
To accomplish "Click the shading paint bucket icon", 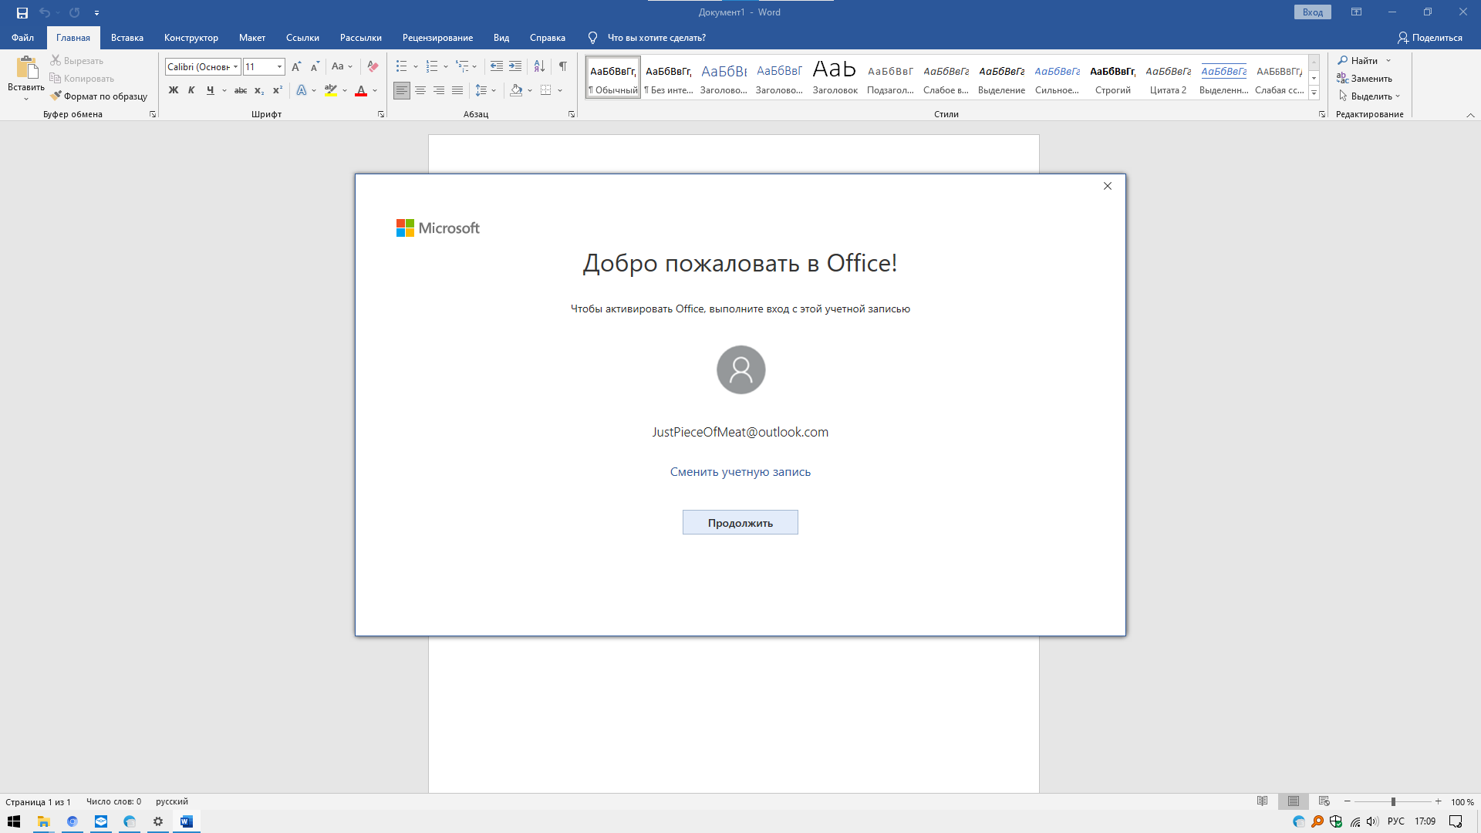I will [516, 90].
